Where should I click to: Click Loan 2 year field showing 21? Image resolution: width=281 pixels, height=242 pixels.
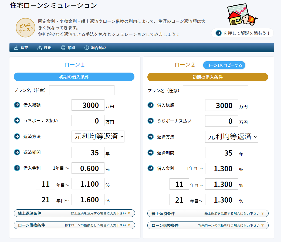point(179,200)
